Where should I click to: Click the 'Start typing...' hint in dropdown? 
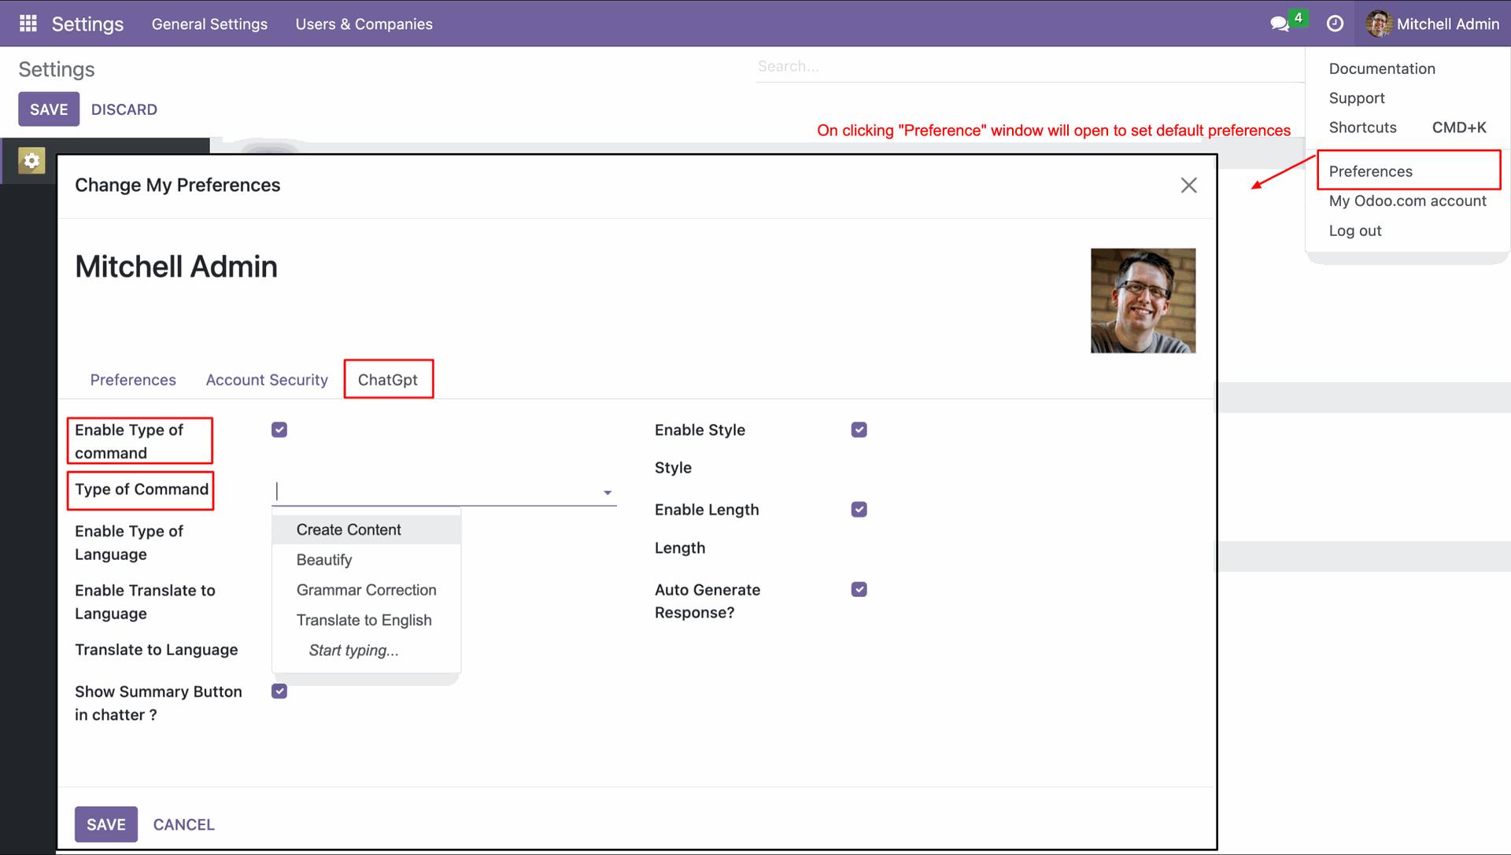coord(353,650)
